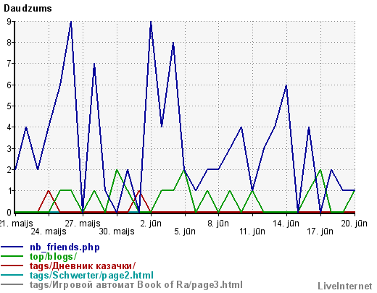
Task: Click the teal Schwerter legend line swatch
Action: tap(12, 275)
